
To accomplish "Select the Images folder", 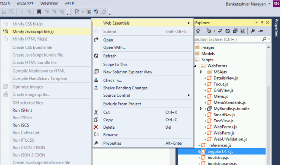I will (x=208, y=48).
